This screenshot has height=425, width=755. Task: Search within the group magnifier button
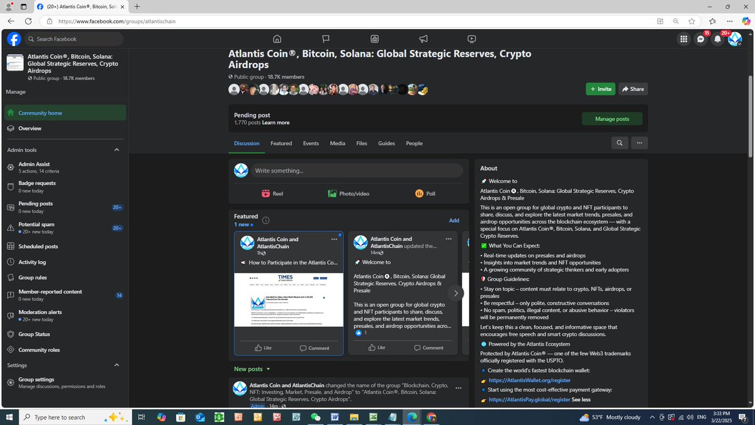(620, 143)
